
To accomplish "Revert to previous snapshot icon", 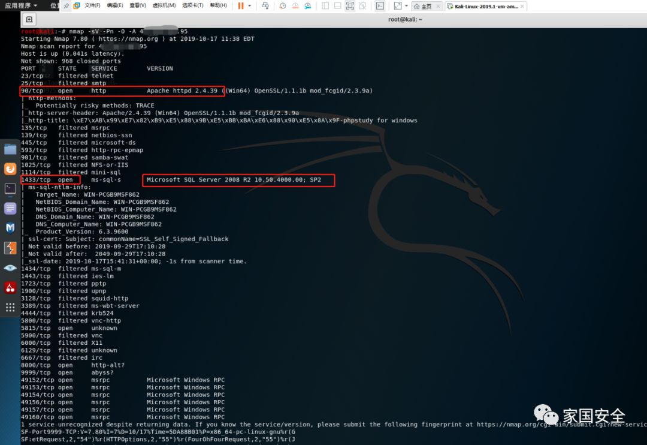I will (x=295, y=6).
